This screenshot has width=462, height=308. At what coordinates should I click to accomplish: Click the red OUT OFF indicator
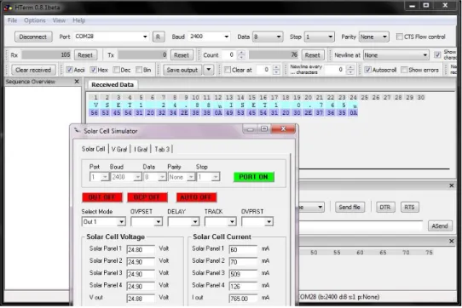(102, 197)
